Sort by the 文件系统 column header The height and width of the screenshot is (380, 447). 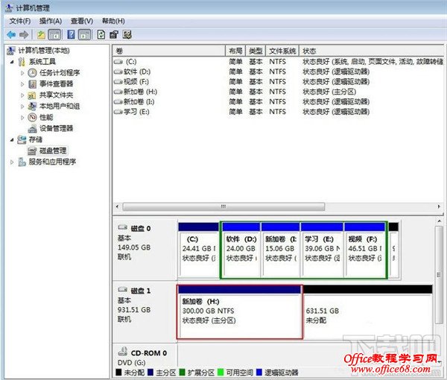282,51
